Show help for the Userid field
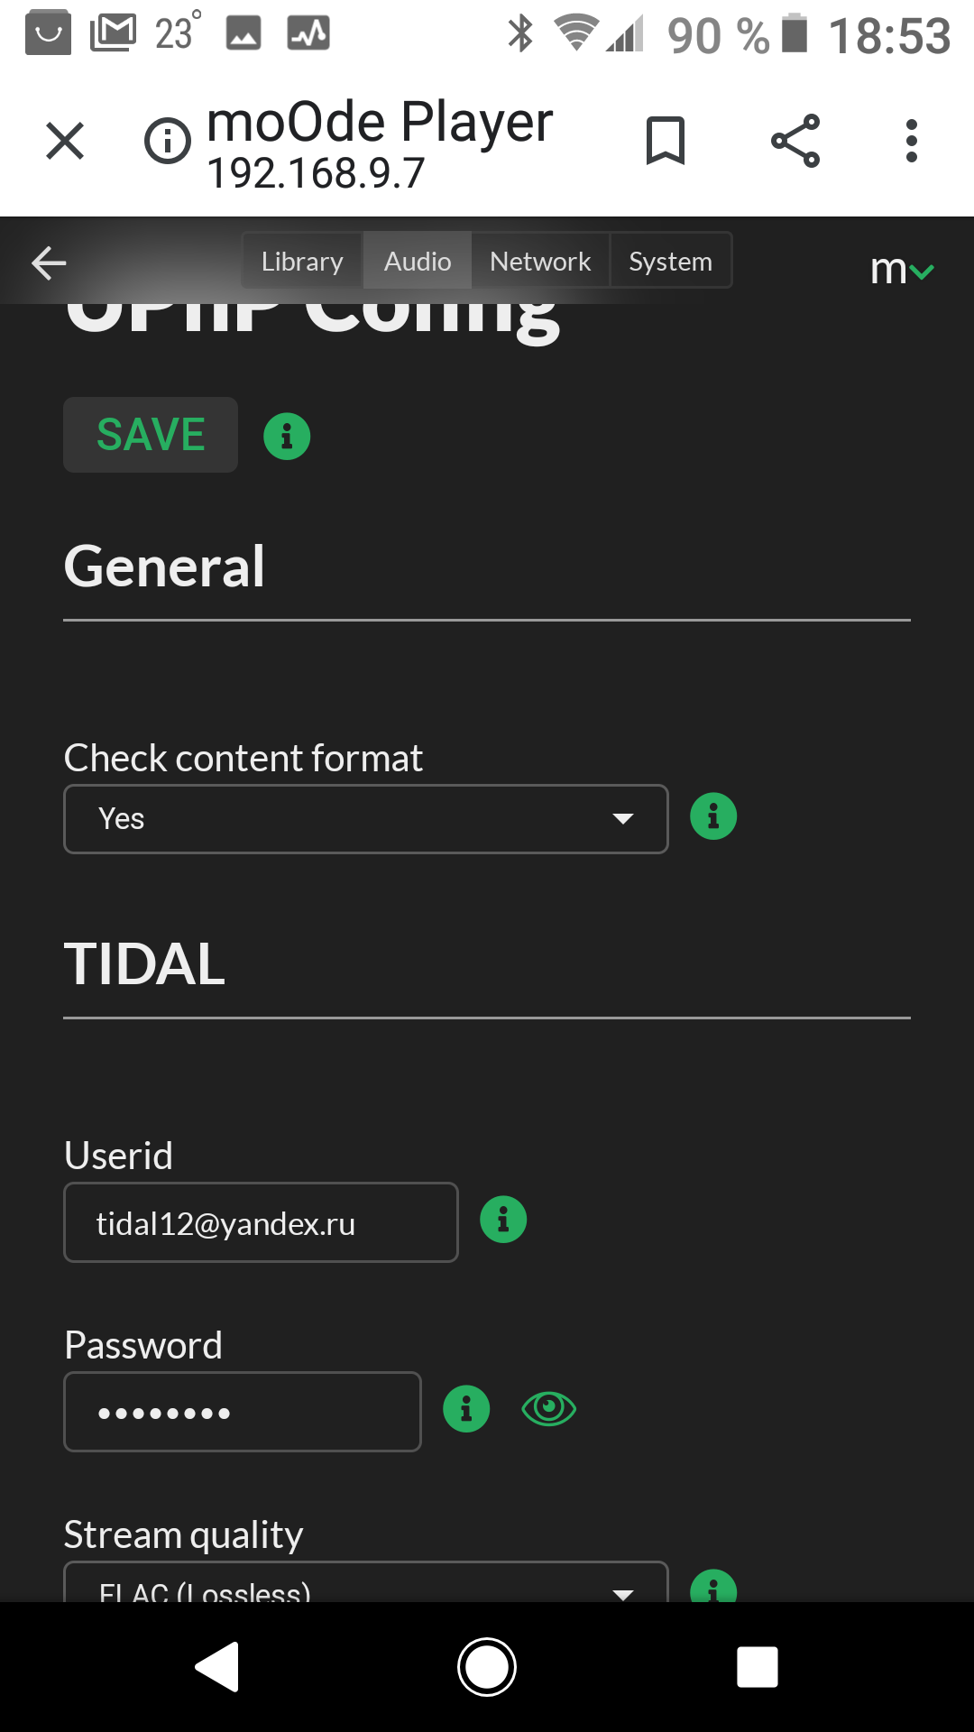The image size is (974, 1732). pyautogui.click(x=503, y=1220)
